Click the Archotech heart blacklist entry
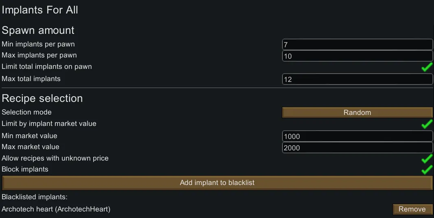 (56, 209)
